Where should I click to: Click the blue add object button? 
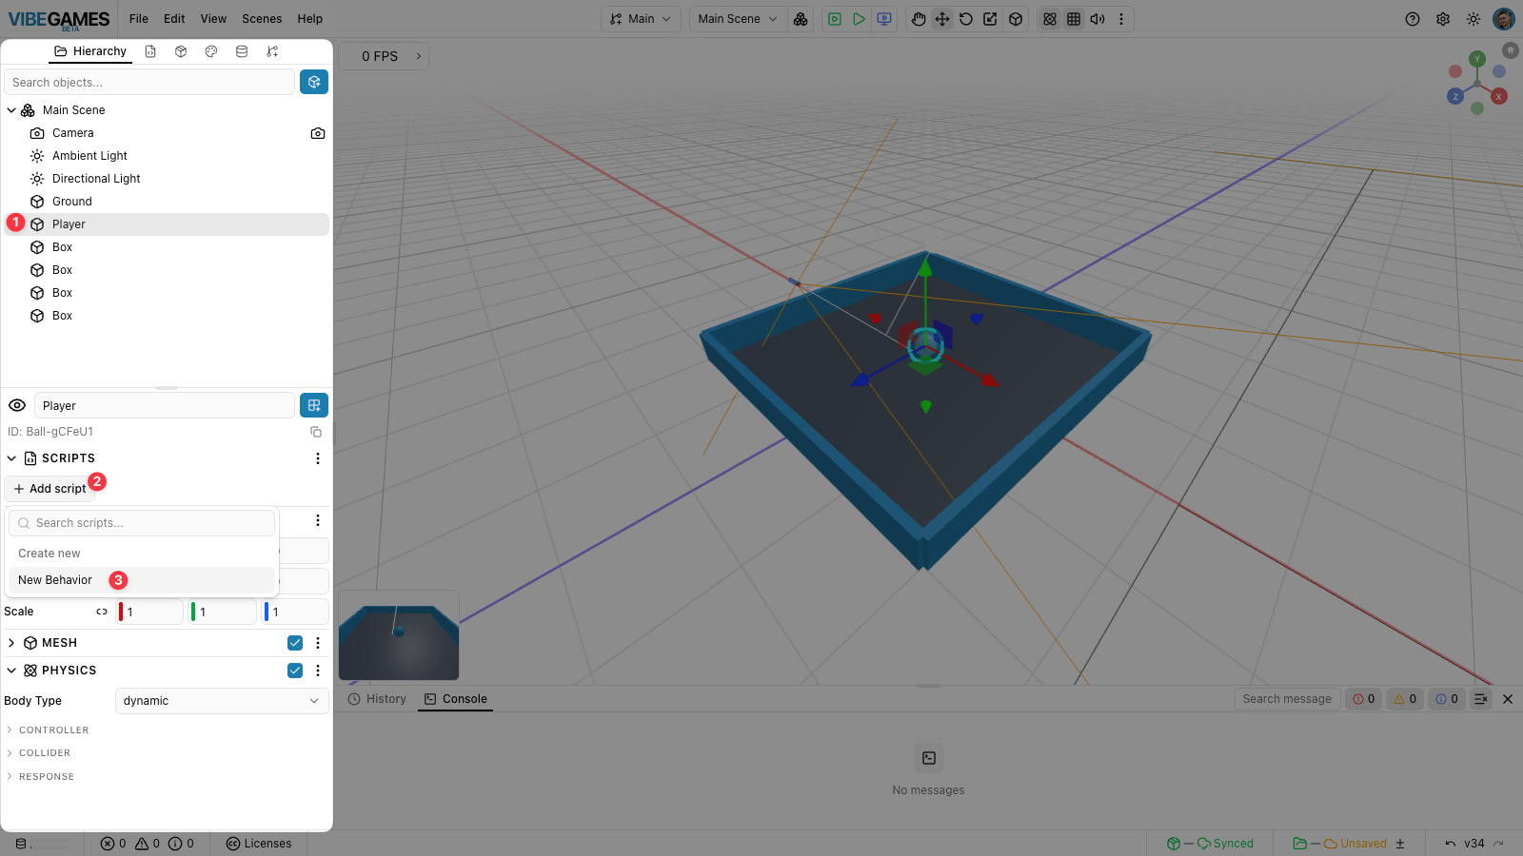point(314,82)
